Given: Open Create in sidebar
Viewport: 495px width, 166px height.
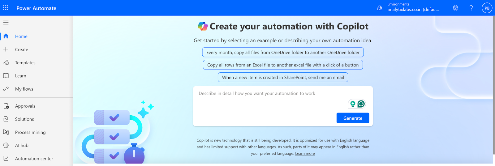Looking at the screenshot, I should [22, 49].
